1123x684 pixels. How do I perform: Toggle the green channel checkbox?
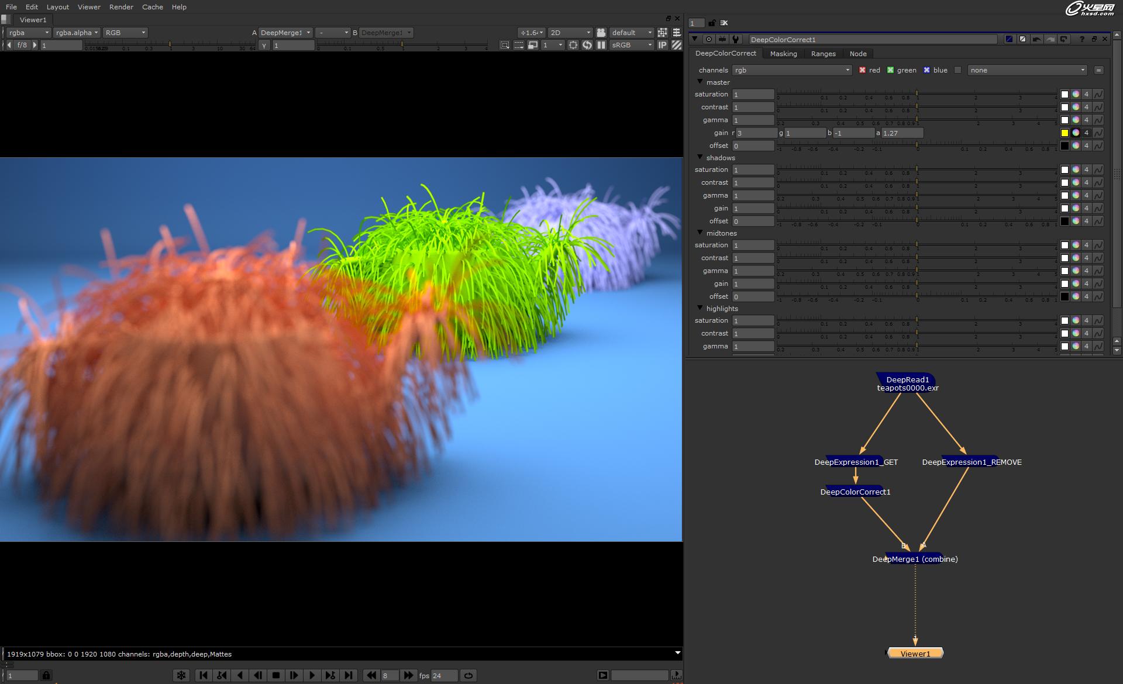click(x=890, y=70)
